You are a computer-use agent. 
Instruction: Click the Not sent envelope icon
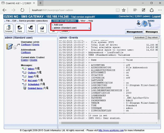pyautogui.click(x=24, y=80)
